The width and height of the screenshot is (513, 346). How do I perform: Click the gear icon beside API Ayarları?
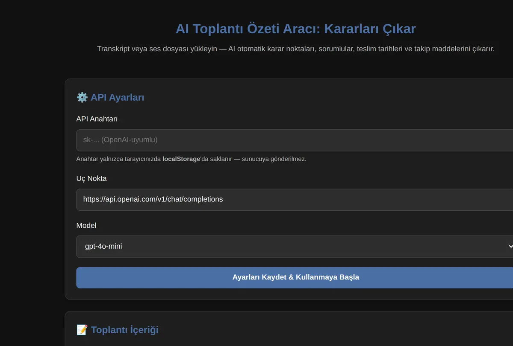pyautogui.click(x=82, y=97)
